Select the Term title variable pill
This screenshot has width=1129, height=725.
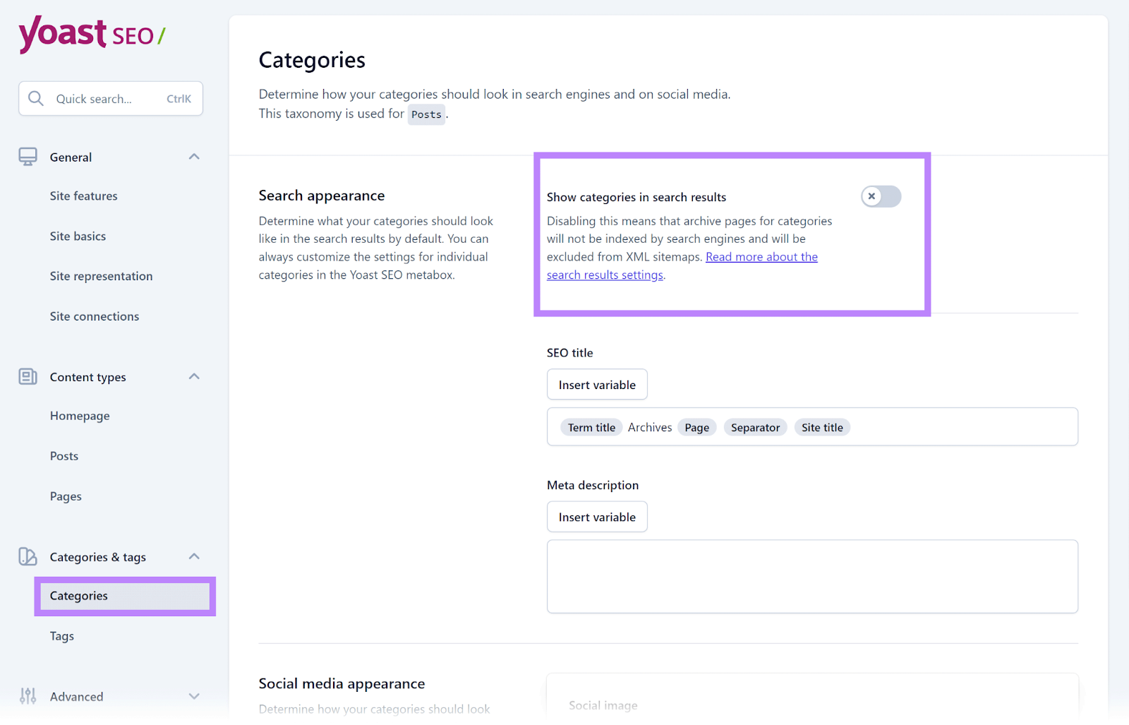point(591,426)
